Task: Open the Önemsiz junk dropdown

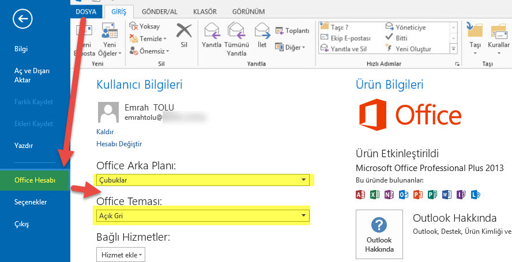Action: (x=149, y=51)
